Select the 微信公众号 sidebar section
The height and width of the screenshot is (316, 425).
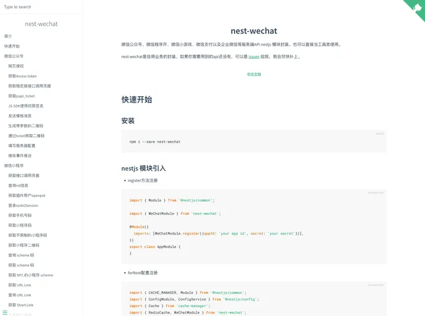(x=14, y=56)
